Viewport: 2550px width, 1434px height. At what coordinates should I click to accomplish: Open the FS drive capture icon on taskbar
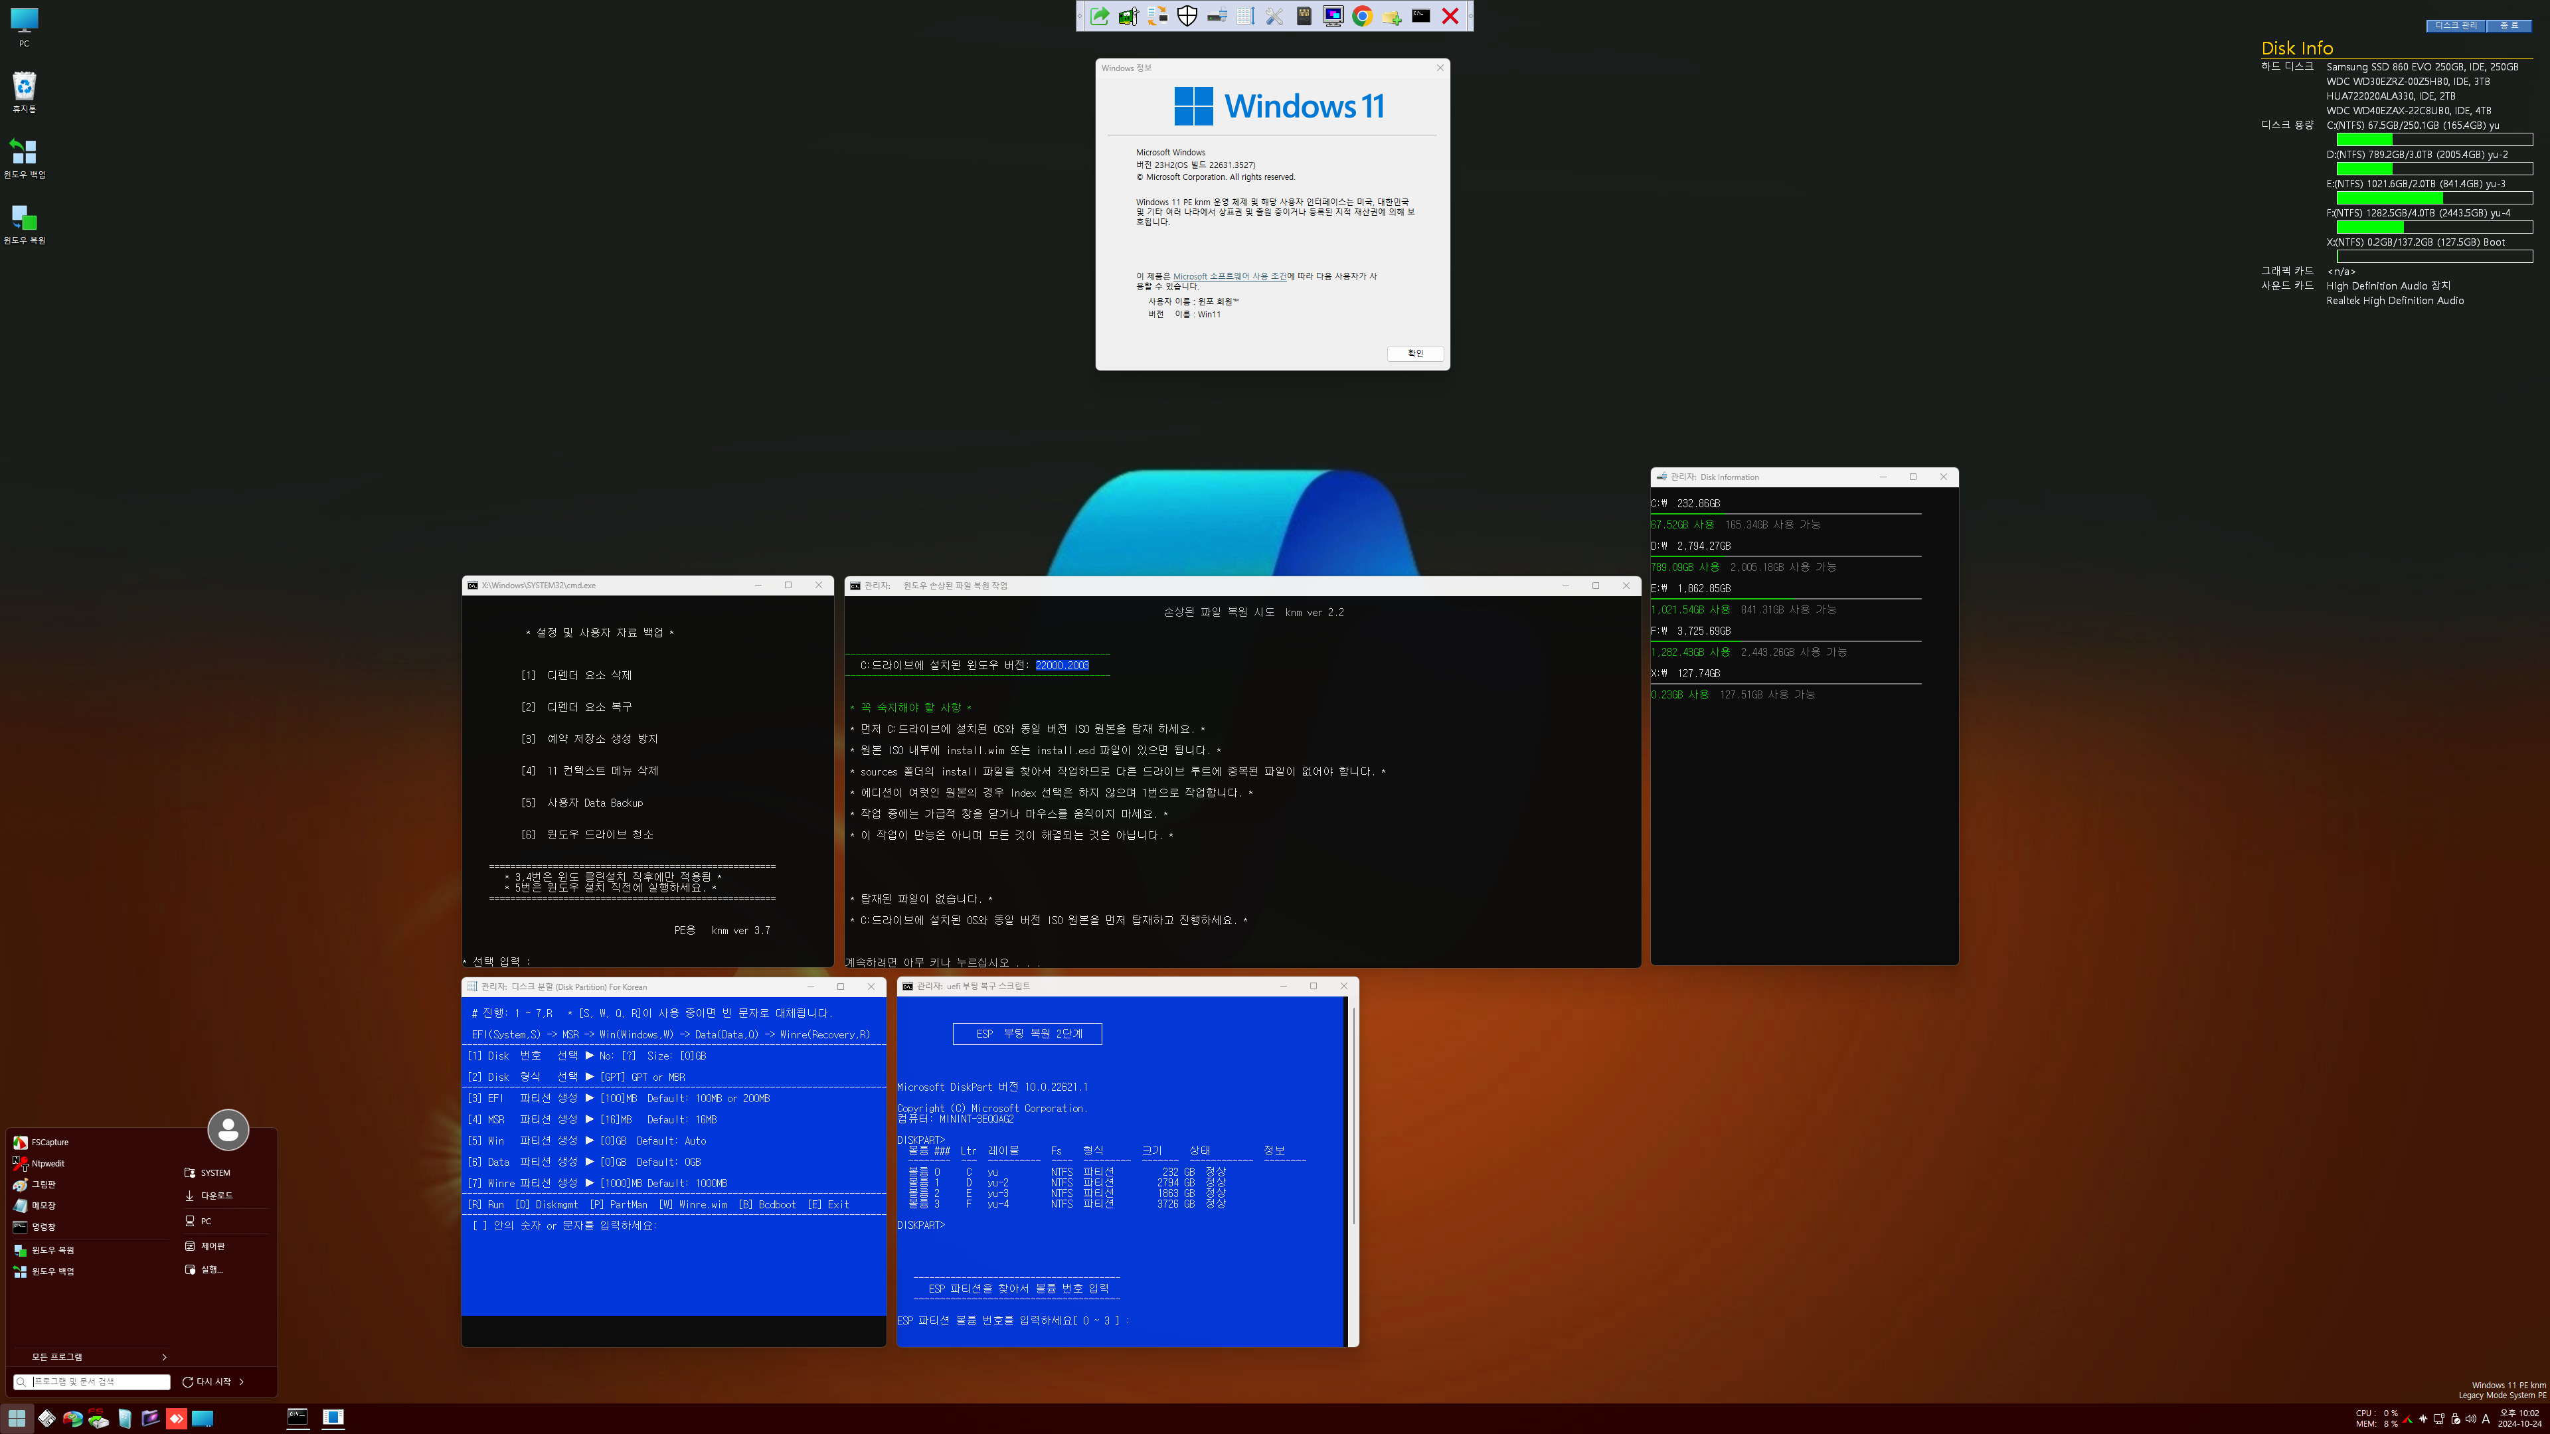coord(98,1418)
